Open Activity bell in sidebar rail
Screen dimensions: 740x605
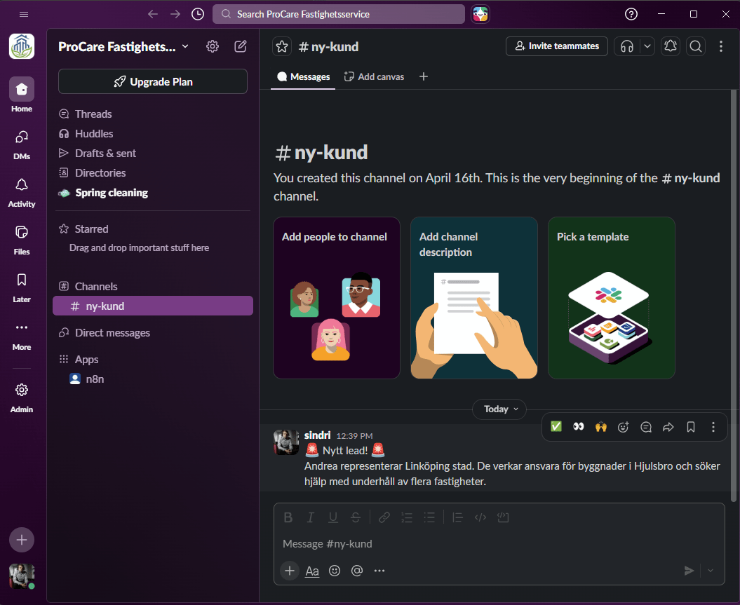[x=22, y=192]
